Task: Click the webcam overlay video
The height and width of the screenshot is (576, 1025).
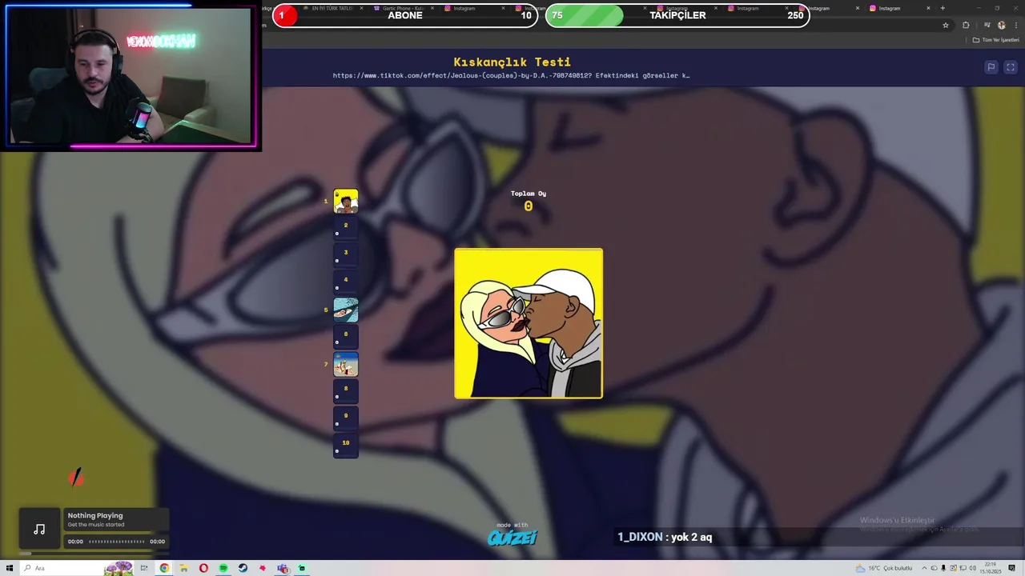Action: click(131, 77)
